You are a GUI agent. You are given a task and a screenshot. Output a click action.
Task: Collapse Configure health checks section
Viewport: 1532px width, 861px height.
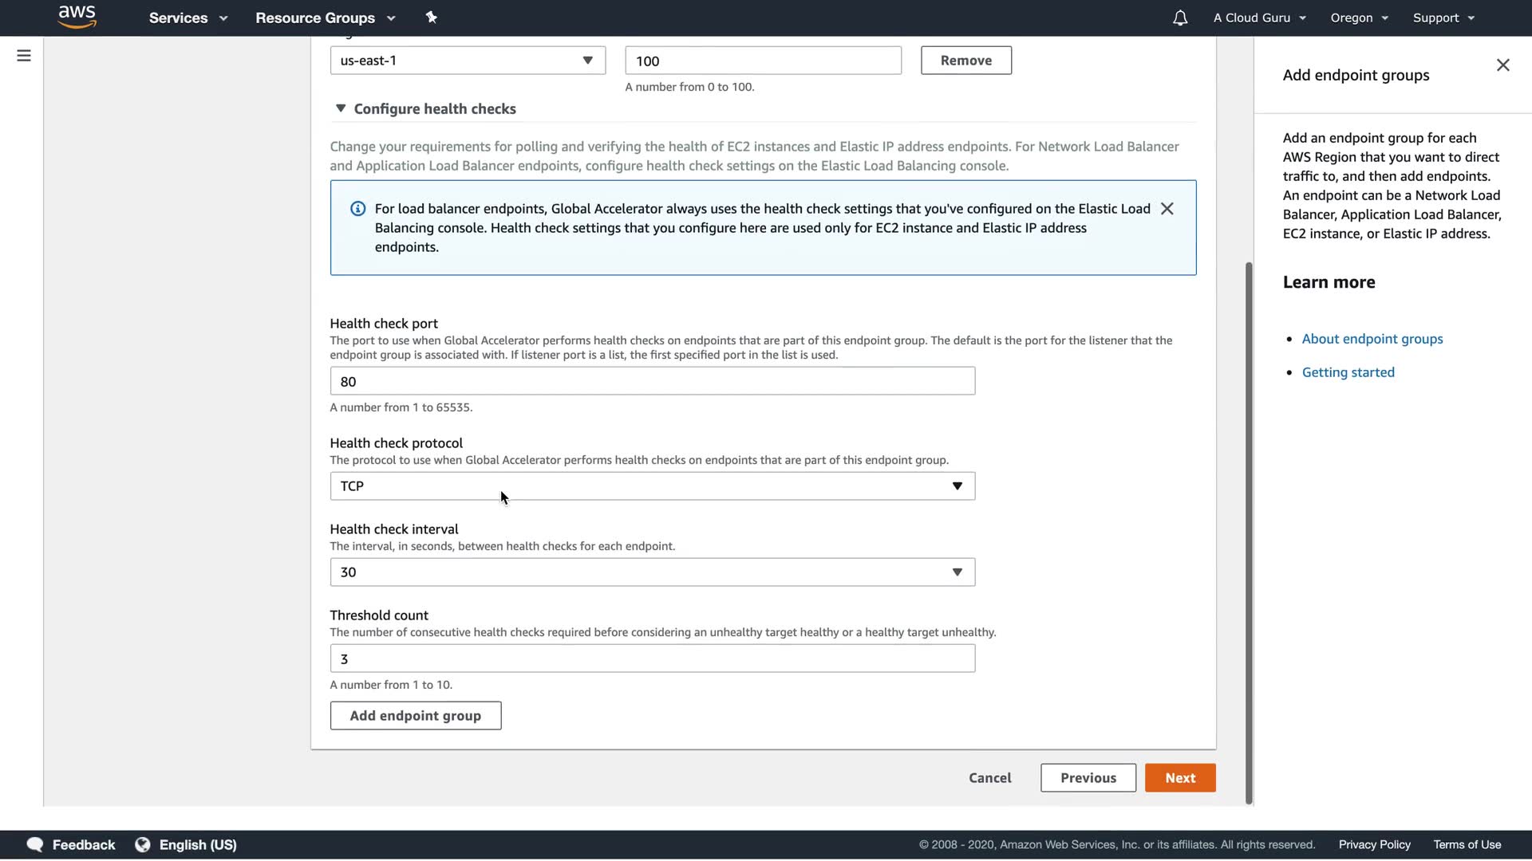click(x=341, y=108)
